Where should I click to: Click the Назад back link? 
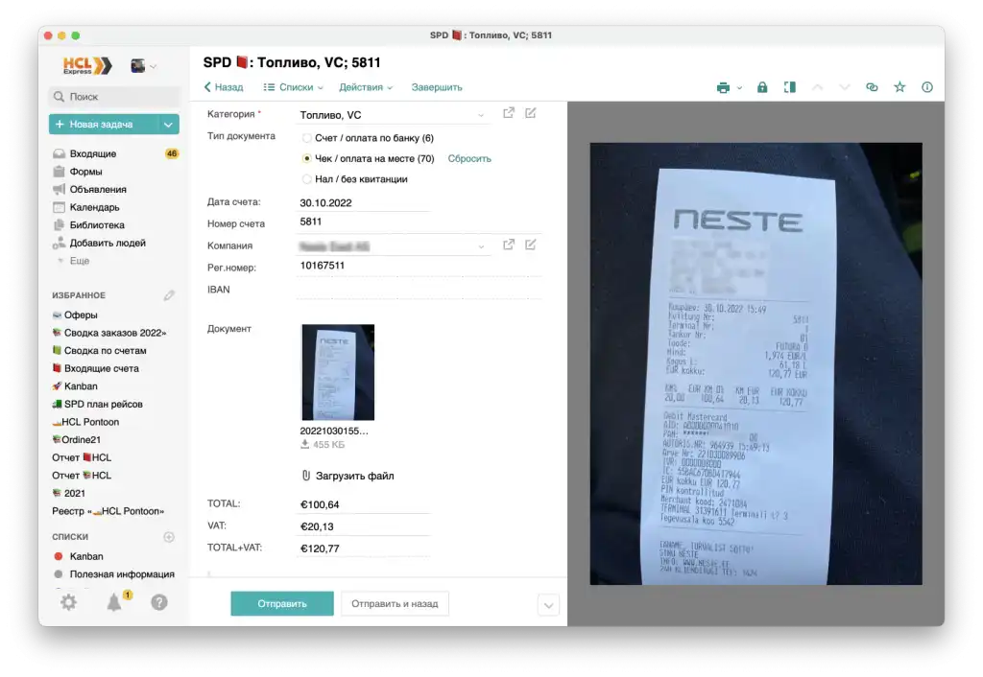click(224, 87)
